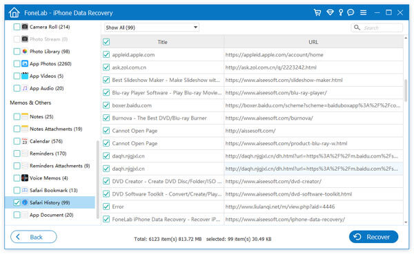Uncheck the Error row checkbox
414x254 pixels.
(106, 207)
